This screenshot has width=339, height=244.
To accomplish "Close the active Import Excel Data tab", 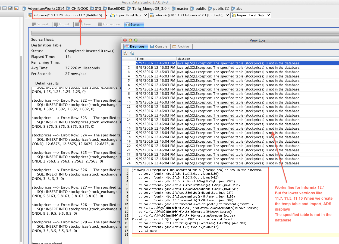I will point(269,15).
